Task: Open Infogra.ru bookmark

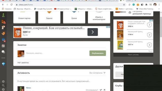Action: coord(84,9)
